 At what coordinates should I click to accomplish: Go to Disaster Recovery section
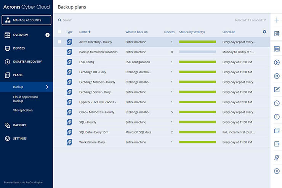point(27,62)
